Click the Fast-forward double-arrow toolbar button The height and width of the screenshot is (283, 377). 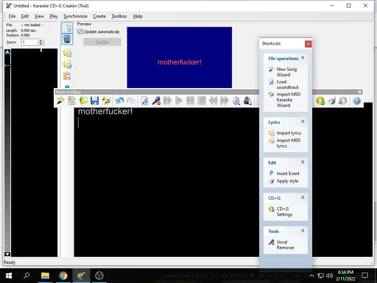224,101
